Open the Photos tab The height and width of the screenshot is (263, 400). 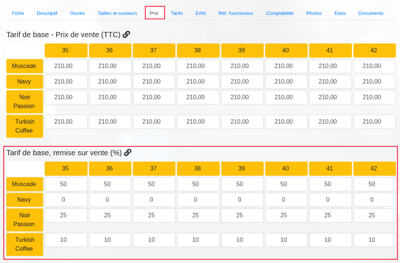tap(314, 13)
